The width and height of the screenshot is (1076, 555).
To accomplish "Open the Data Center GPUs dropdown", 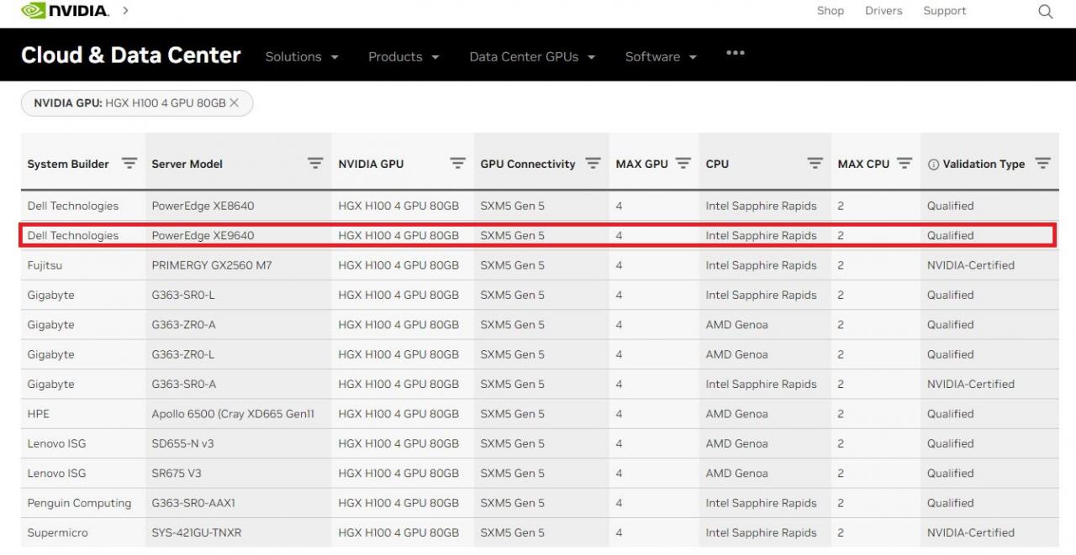I will pos(532,57).
